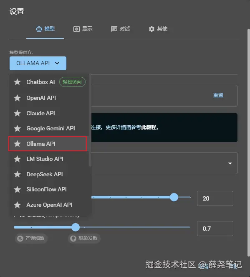Open the 此教程 tutorial link
Screen dimensions: 250x277
pyautogui.click(x=149, y=127)
